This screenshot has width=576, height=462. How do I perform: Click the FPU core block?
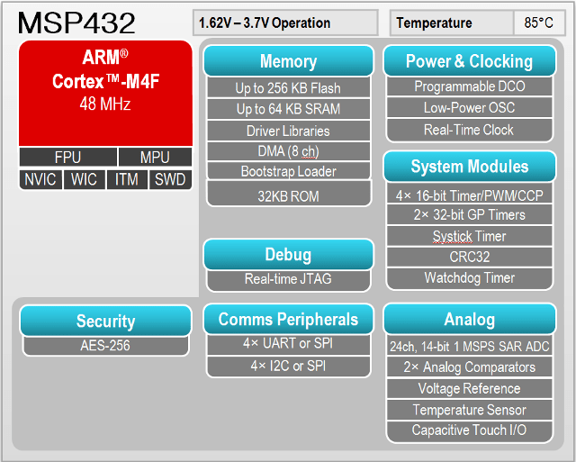point(68,158)
